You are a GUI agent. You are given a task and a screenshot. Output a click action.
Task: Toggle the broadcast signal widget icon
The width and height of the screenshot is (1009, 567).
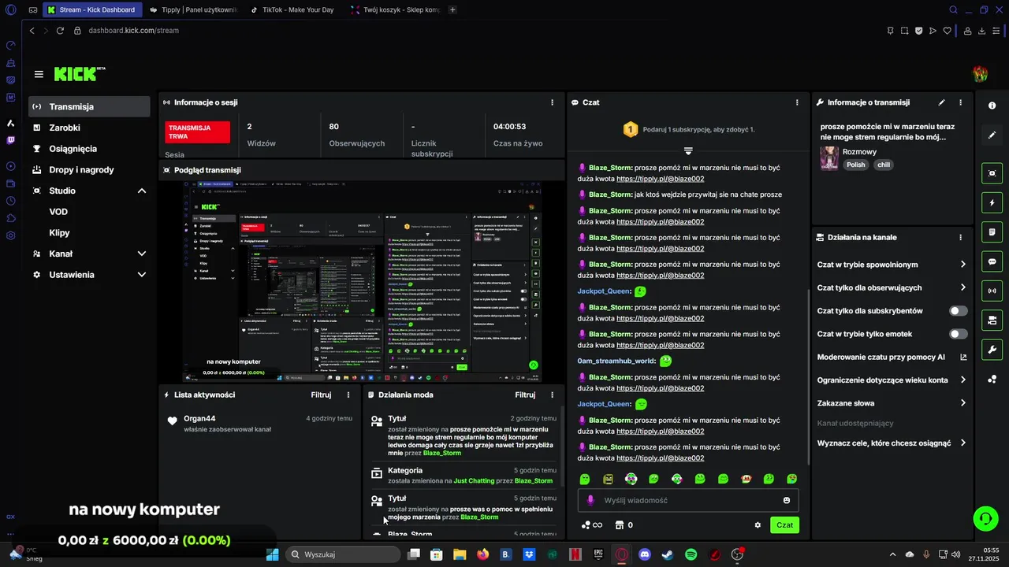point(992,291)
